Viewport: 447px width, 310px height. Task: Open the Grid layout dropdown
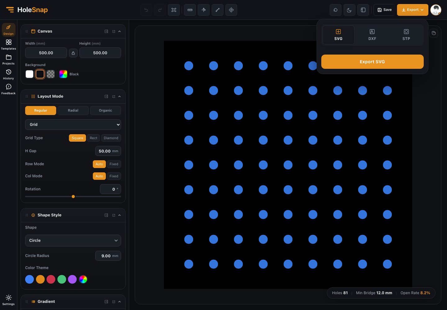coord(73,125)
